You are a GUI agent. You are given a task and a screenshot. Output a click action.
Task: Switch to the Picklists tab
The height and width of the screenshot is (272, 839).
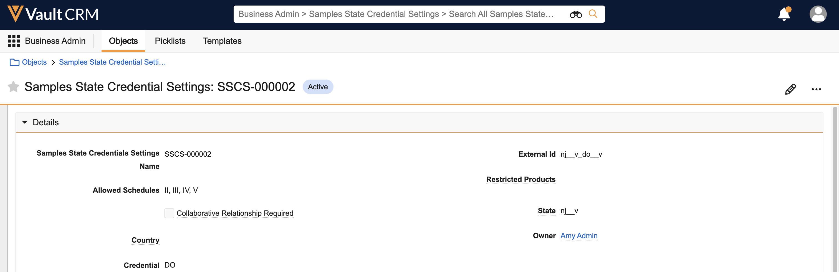click(170, 41)
